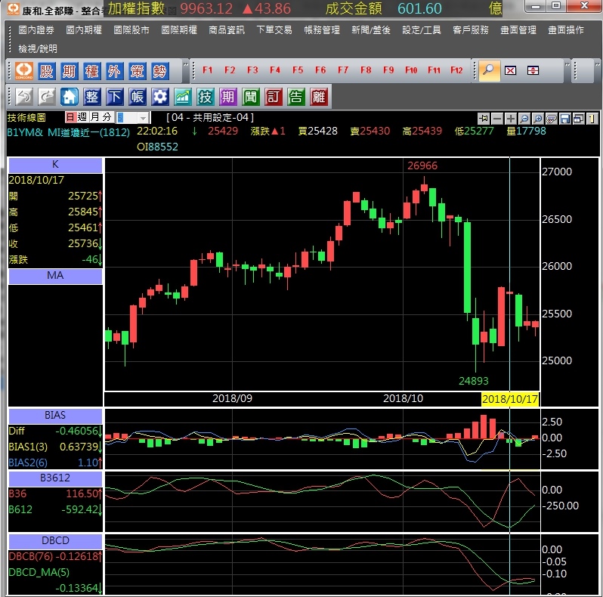
Task: Click the F1 shortcut button
Action: 207,70
